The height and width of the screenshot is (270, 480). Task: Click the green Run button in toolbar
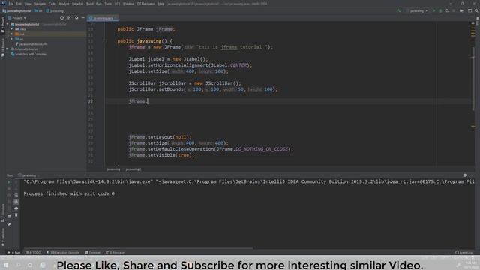click(433, 10)
